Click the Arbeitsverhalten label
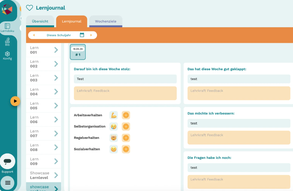Viewport: 293px width, 191px height. (x=88, y=115)
